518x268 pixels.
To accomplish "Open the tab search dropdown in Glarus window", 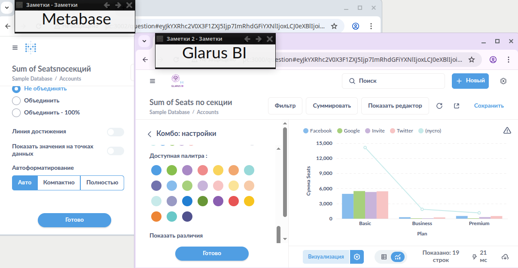I will (x=144, y=41).
